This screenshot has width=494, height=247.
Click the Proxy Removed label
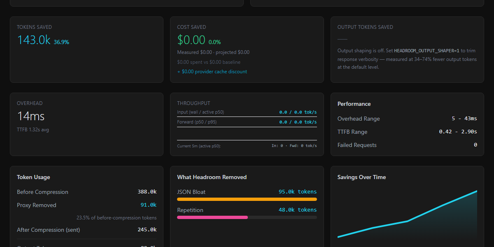pos(37,205)
